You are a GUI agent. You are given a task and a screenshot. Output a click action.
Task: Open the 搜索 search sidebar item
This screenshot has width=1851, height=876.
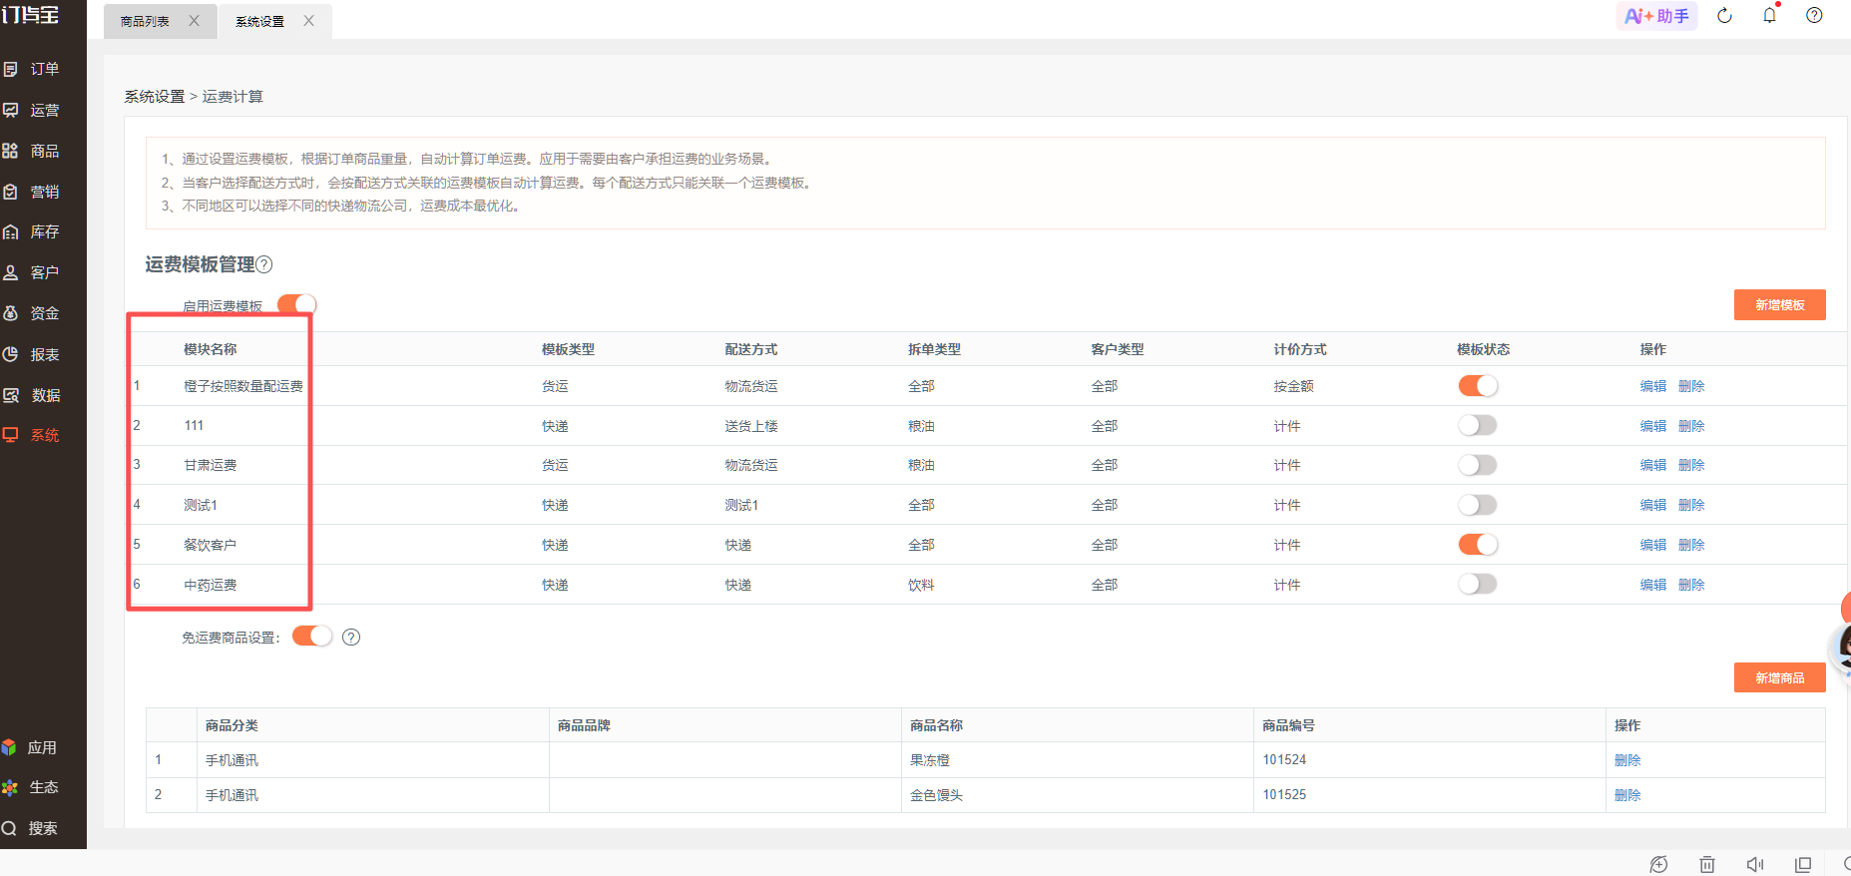(x=30, y=828)
